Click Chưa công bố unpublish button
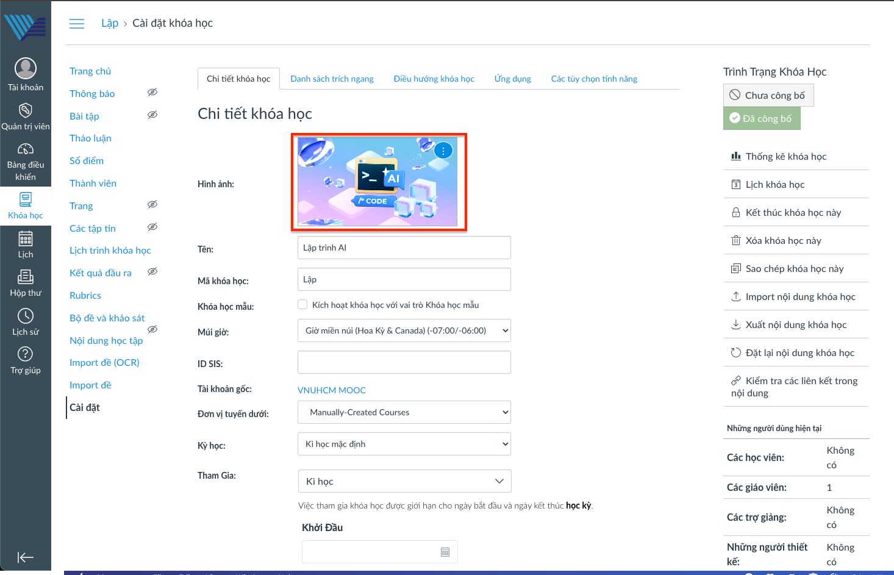Viewport: 894px width, 575px height. 768,95
